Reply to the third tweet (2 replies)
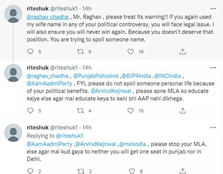This screenshot has width=223, height=174. tap(31, 171)
